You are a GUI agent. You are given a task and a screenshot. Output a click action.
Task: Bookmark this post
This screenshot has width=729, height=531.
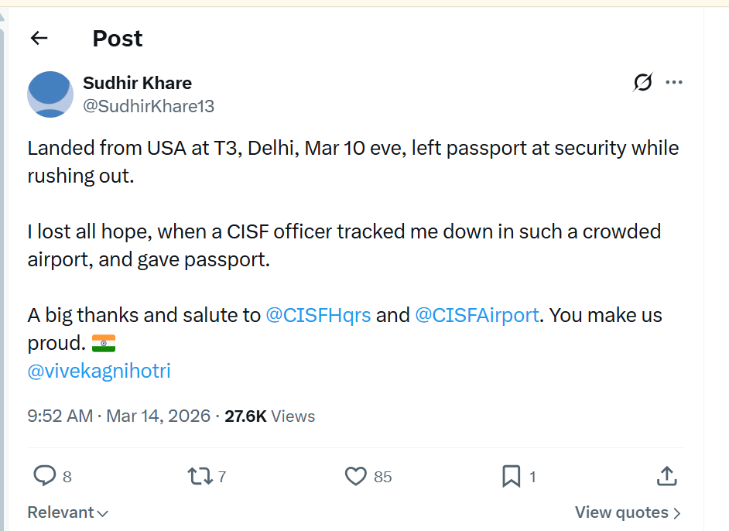[x=511, y=476]
